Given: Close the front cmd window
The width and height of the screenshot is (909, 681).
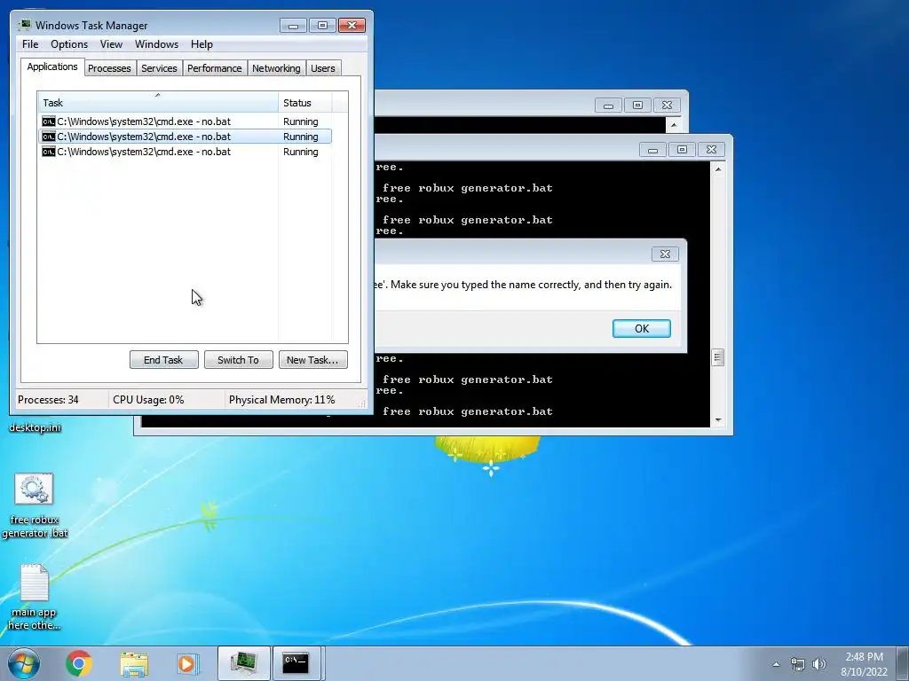Looking at the screenshot, I should 711,150.
